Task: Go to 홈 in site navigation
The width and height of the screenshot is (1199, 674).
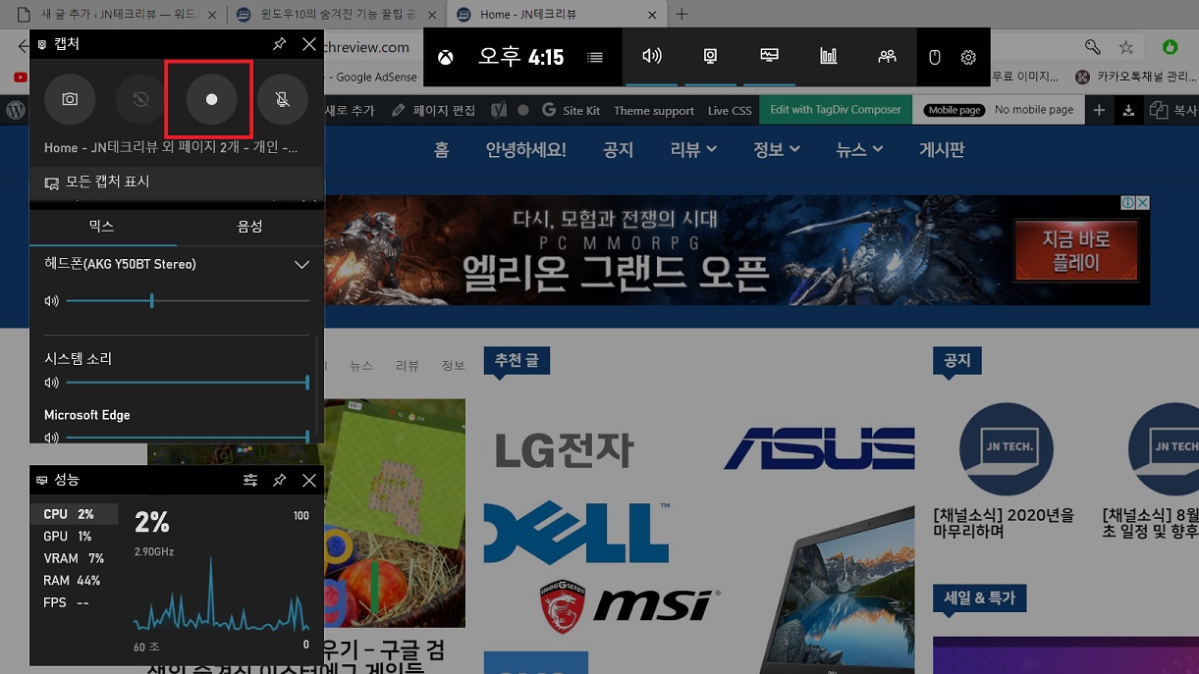Action: point(442,150)
